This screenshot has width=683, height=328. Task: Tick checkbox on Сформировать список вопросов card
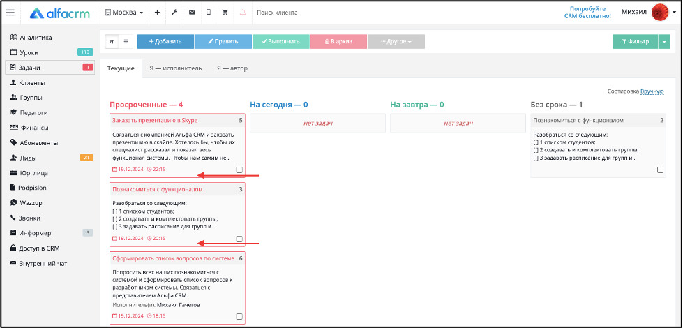pos(239,316)
